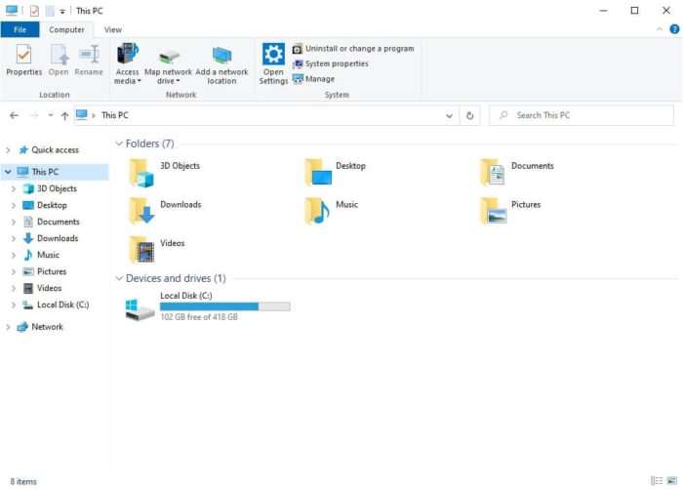Image resolution: width=683 pixels, height=490 pixels.
Task: Click This PC in the address bar
Action: pos(115,115)
